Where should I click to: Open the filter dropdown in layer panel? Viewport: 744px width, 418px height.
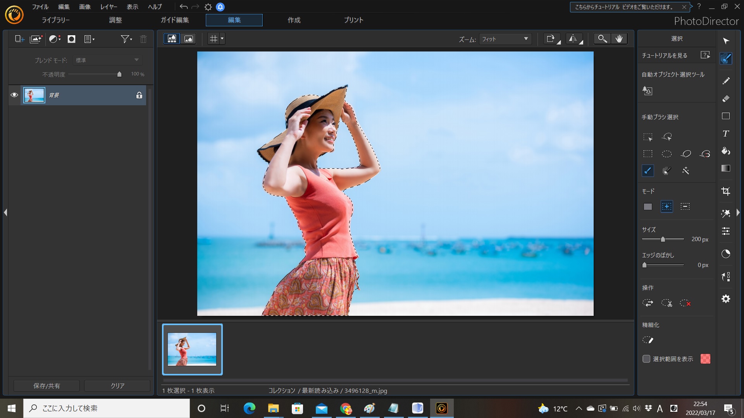(126, 39)
